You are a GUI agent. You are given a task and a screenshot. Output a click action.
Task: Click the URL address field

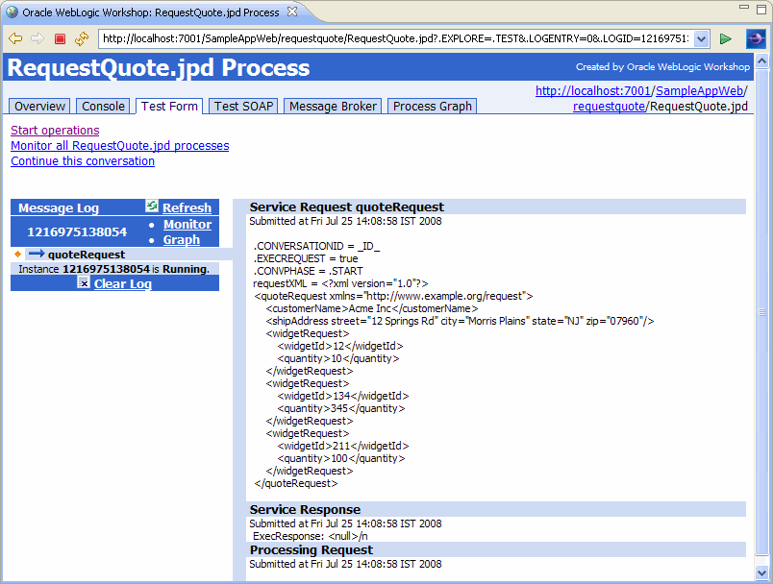pyautogui.click(x=396, y=38)
